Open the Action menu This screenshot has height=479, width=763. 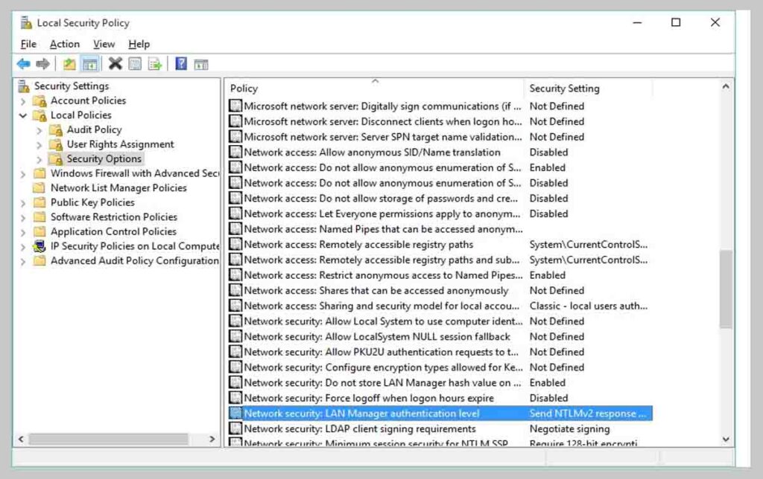[x=64, y=44]
